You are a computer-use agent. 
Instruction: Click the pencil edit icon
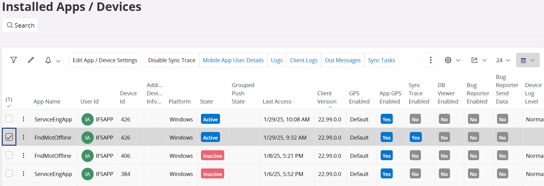pos(31,60)
